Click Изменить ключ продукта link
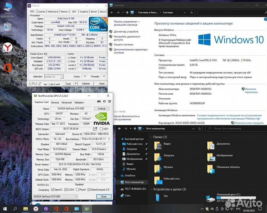The height and width of the screenshot is (213, 267). pos(249,123)
